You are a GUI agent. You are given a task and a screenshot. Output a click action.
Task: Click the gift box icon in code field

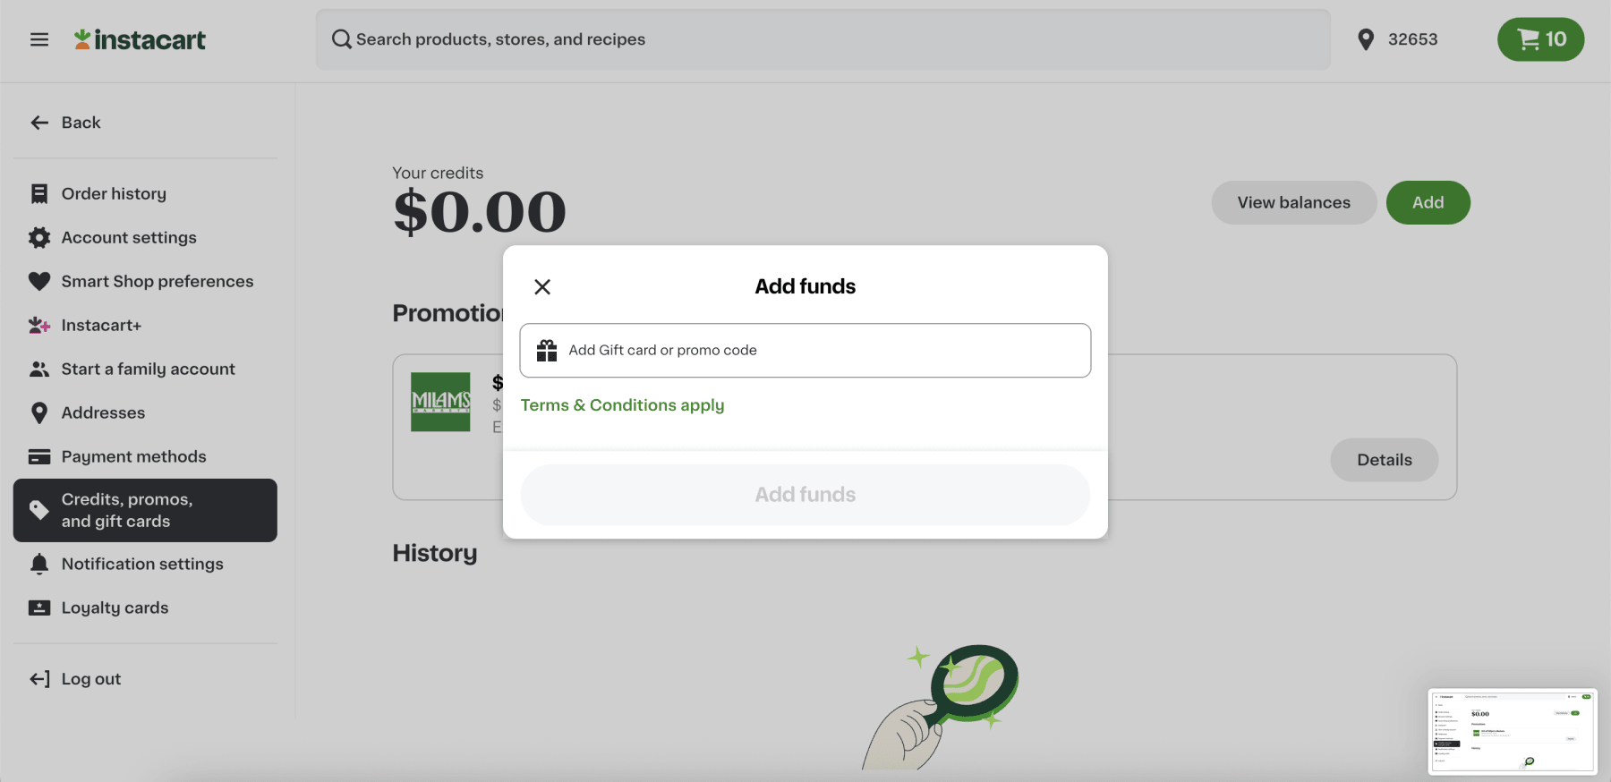547,351
